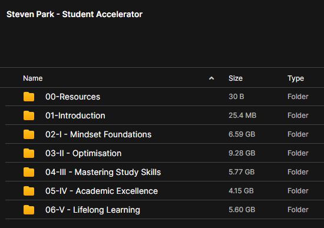324x228 pixels.
Task: Open the folder icon for 03-II Optimisation
Action: [x=29, y=153]
